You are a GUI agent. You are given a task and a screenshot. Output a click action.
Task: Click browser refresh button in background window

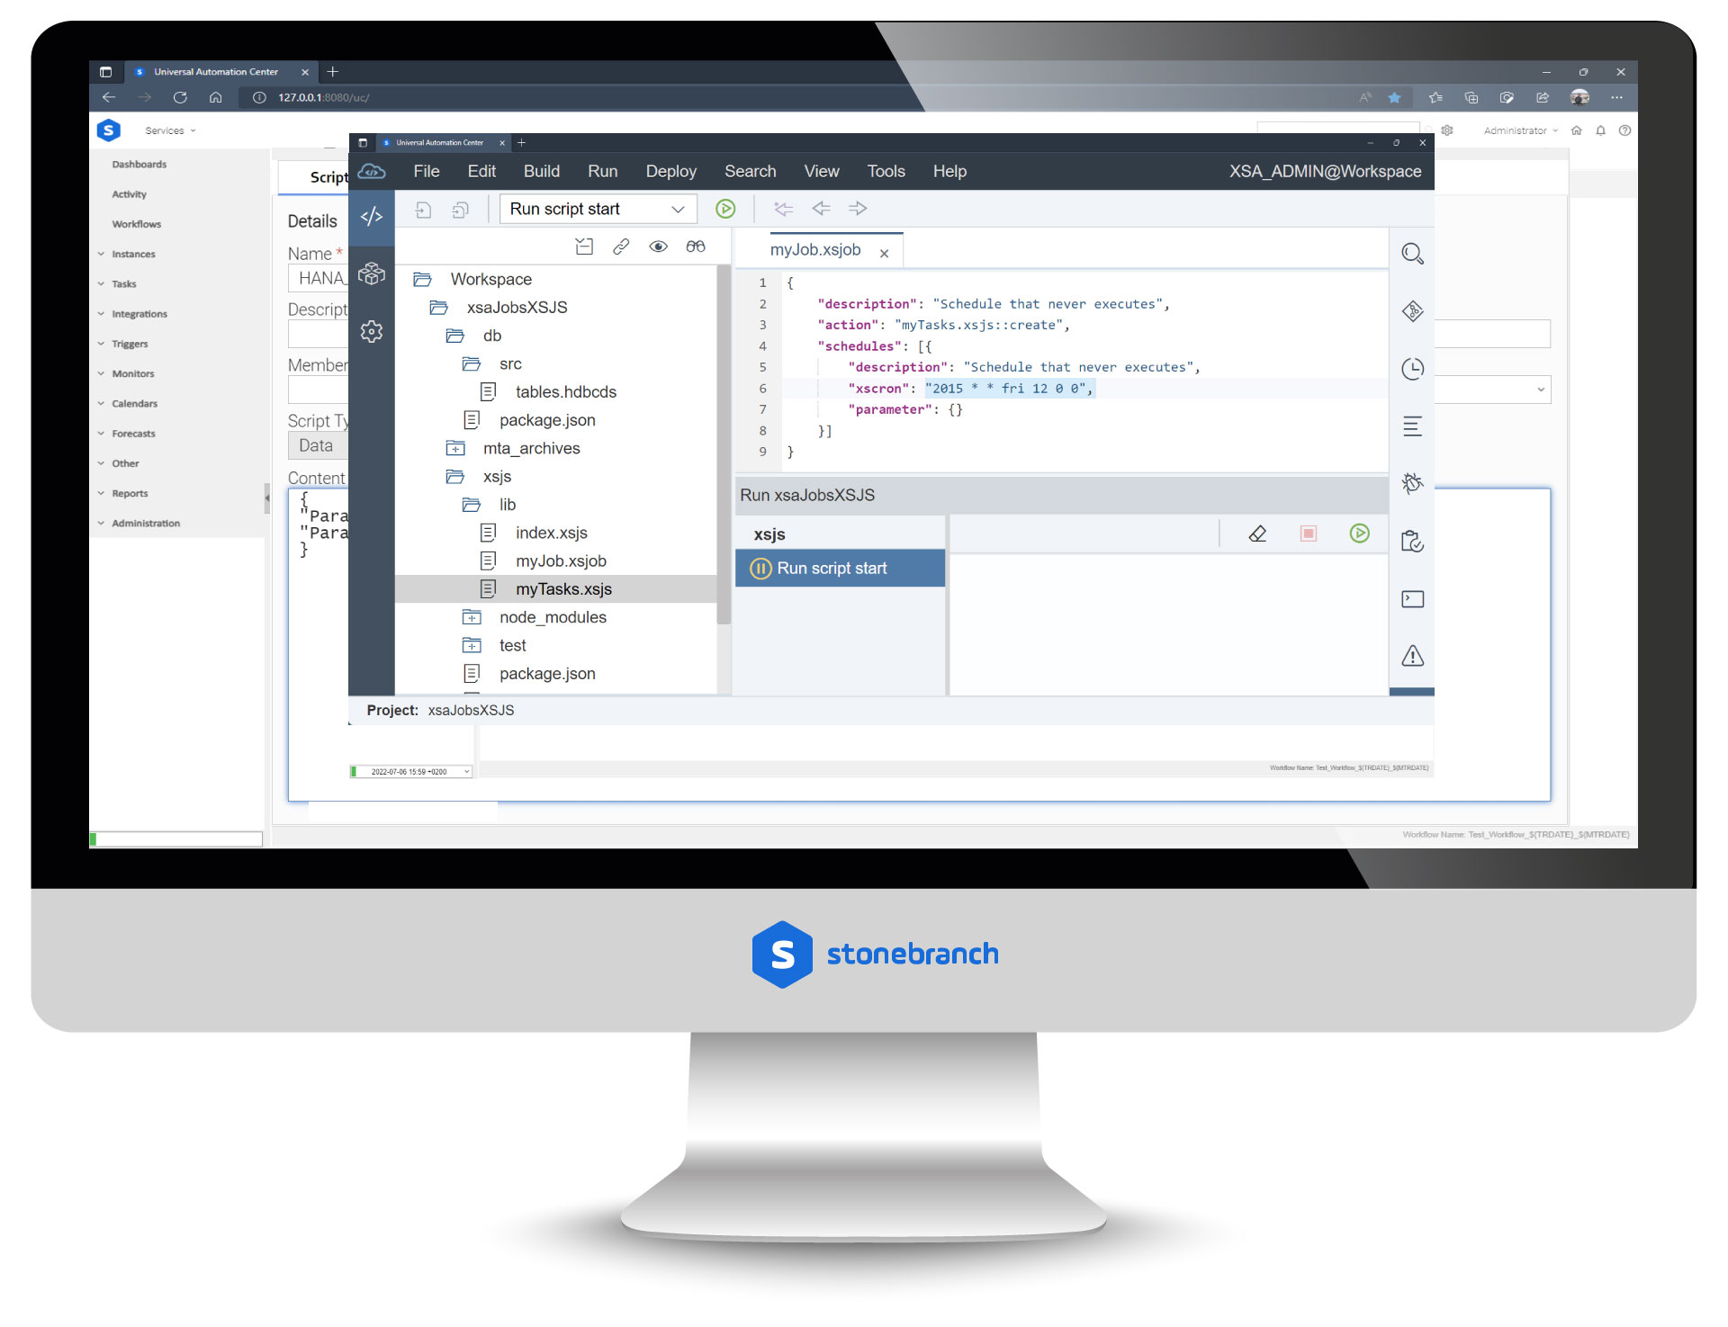click(x=180, y=97)
